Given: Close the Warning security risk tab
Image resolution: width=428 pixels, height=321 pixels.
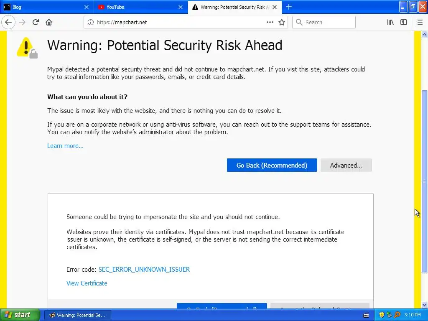Looking at the screenshot, I should pos(275,7).
